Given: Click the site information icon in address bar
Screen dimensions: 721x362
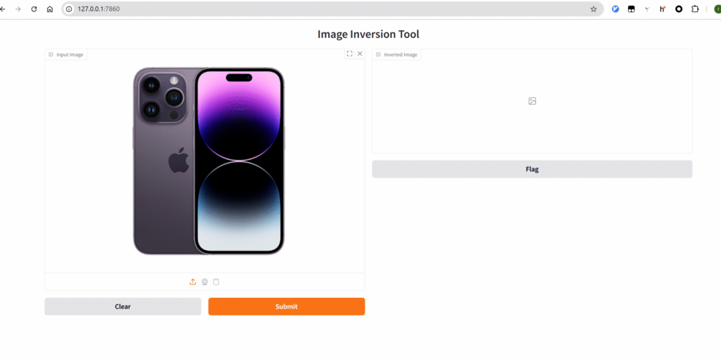Looking at the screenshot, I should coord(69,9).
